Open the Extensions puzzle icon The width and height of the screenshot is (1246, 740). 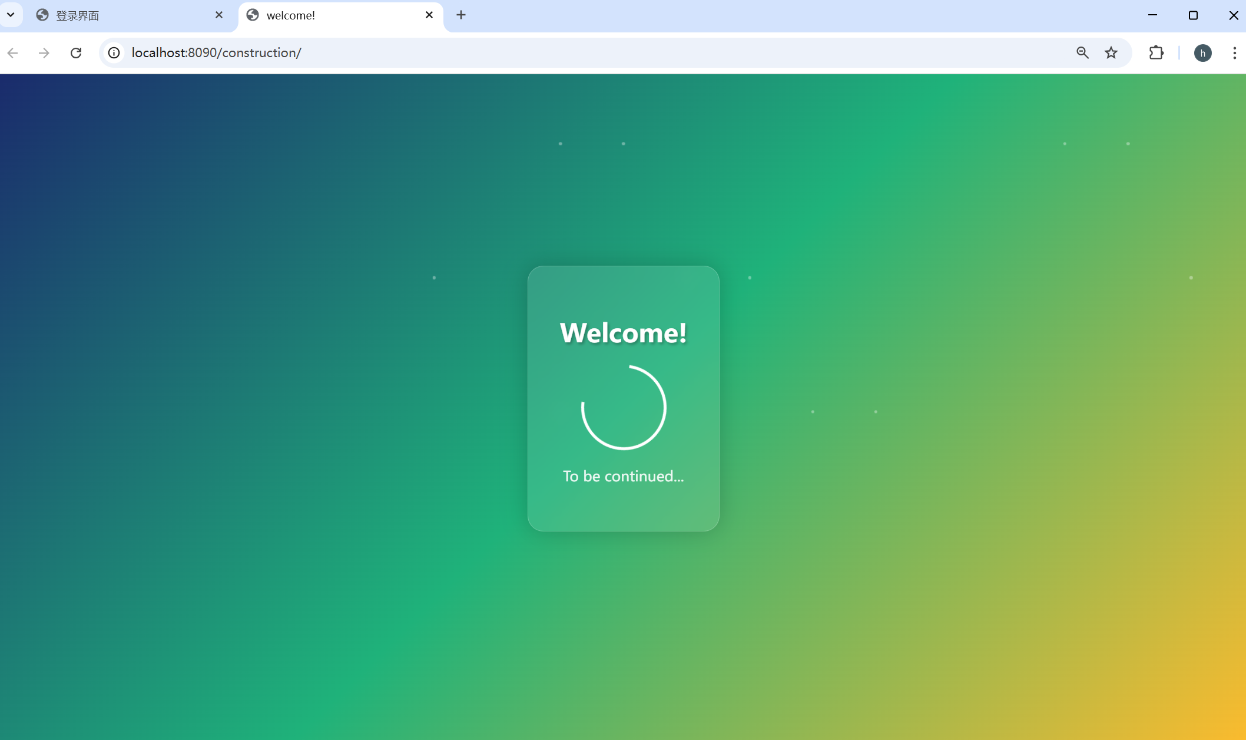click(1156, 53)
